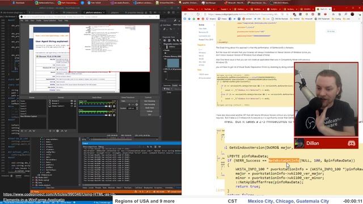Screen dimensions: 363x204
Task: Open the browser main menu button
Action: tap(360, 14)
